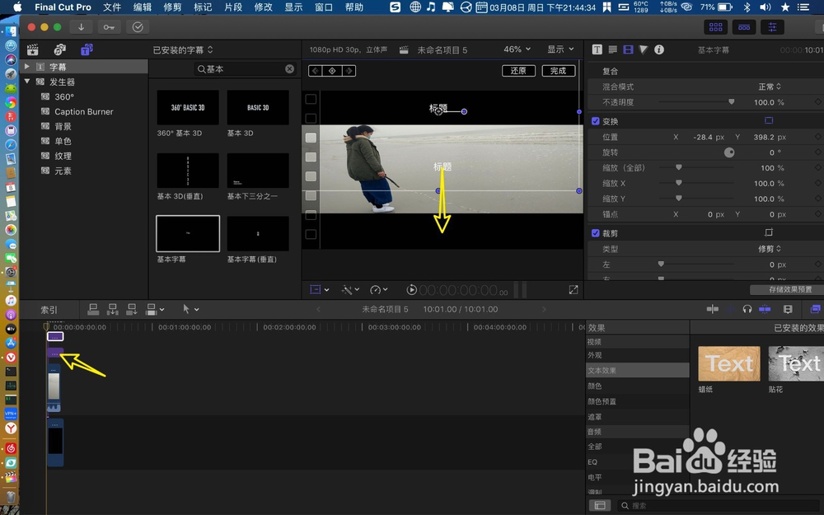824x515 pixels.
Task: Clear the search field with X
Action: coord(289,69)
